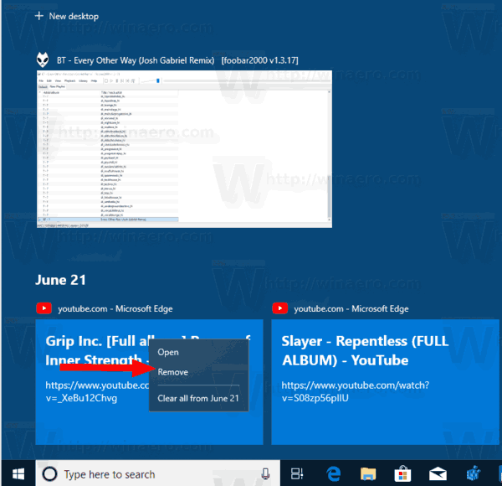502x486 pixels.
Task: Click the microphone icon in search box
Action: (265, 473)
